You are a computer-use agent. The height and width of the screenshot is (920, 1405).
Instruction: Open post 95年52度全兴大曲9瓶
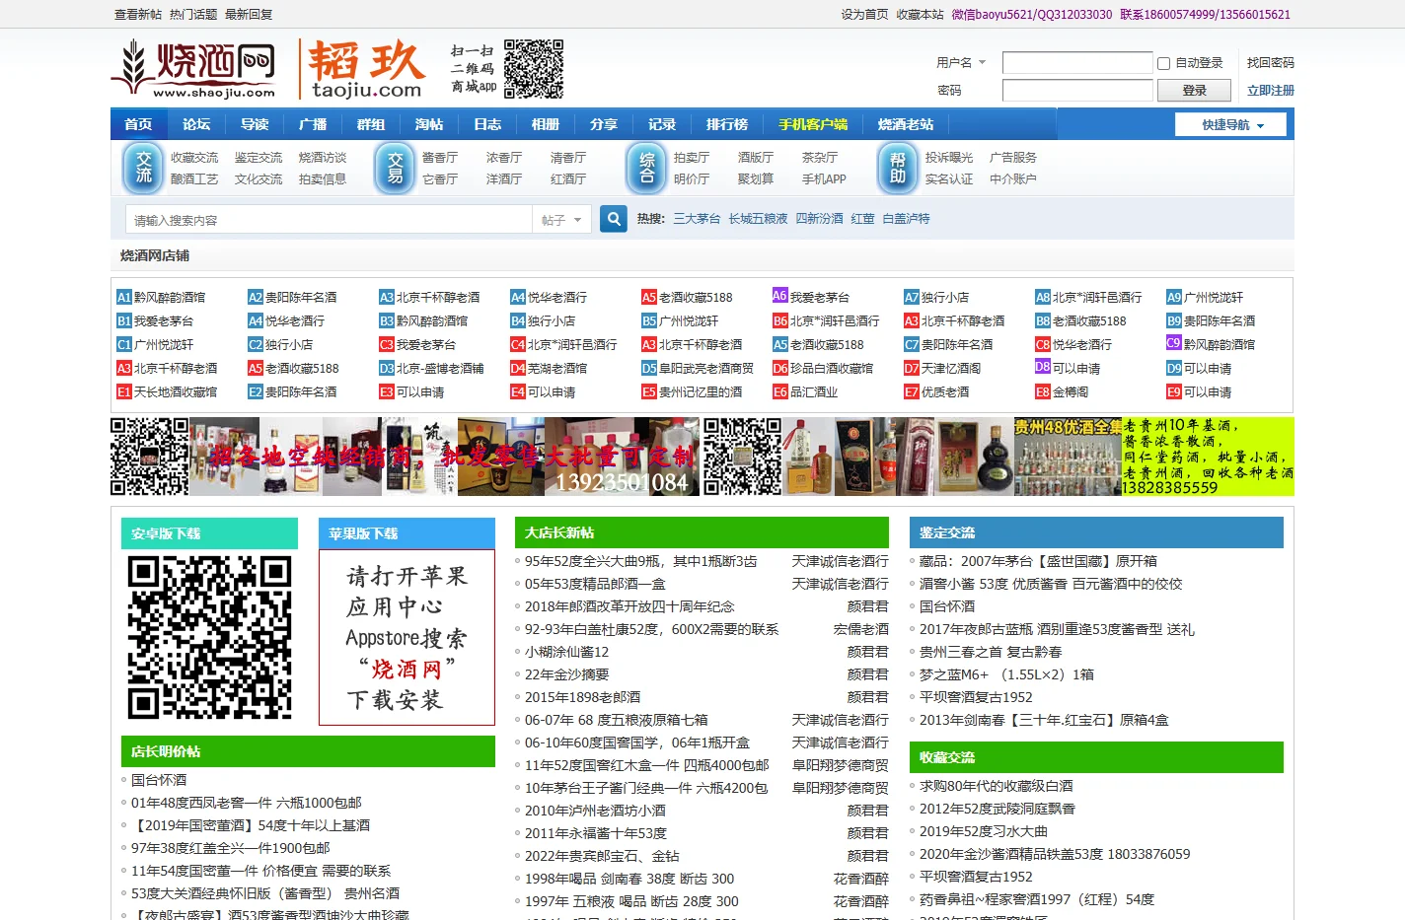pos(641,561)
